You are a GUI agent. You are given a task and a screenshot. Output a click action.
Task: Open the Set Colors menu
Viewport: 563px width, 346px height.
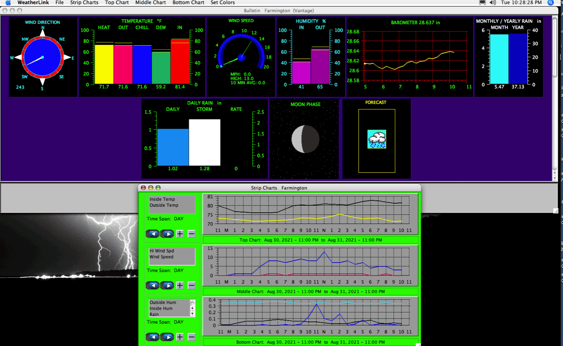pos(223,3)
